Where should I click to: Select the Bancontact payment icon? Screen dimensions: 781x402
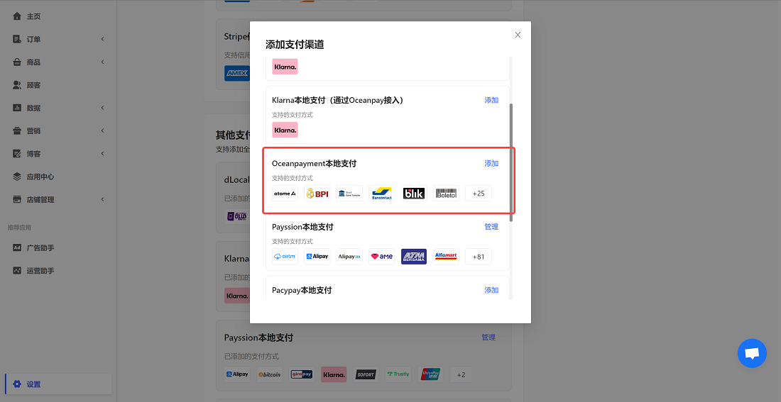(381, 194)
